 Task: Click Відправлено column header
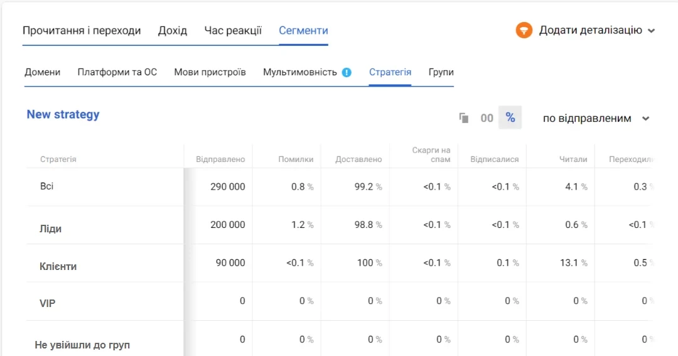click(x=220, y=159)
